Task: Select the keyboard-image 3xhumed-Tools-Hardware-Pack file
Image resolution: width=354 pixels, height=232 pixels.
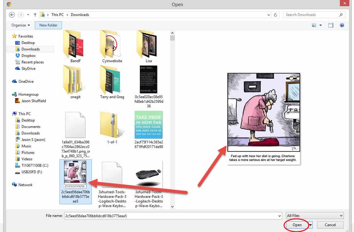Action: [x=149, y=184]
